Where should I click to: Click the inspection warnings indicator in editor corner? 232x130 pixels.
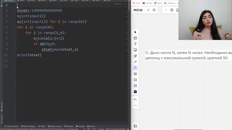coord(118,4)
